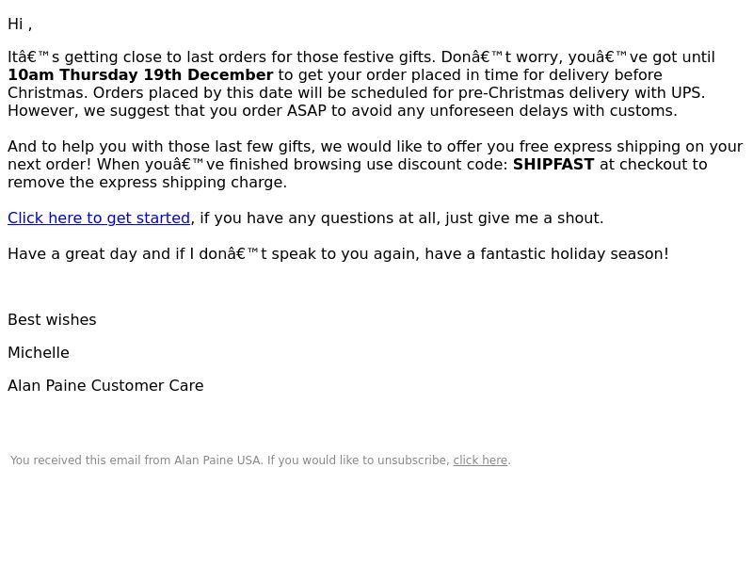Click 'remove the express shipping charge.' text
This screenshot has width=753, height=565.
point(147,183)
